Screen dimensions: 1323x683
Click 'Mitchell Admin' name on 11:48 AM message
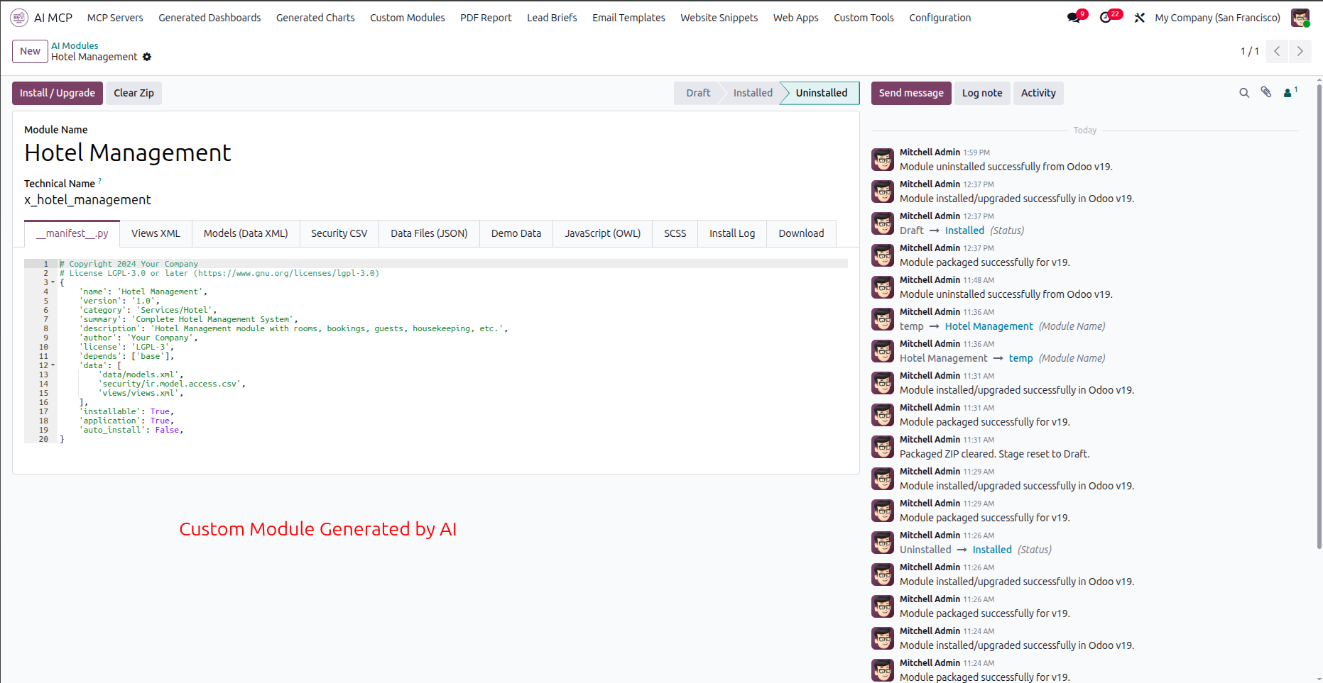pos(930,279)
